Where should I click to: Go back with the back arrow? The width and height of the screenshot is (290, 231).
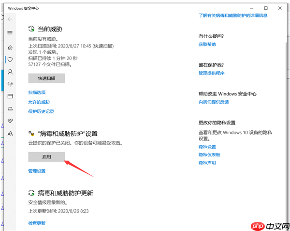coord(10,19)
